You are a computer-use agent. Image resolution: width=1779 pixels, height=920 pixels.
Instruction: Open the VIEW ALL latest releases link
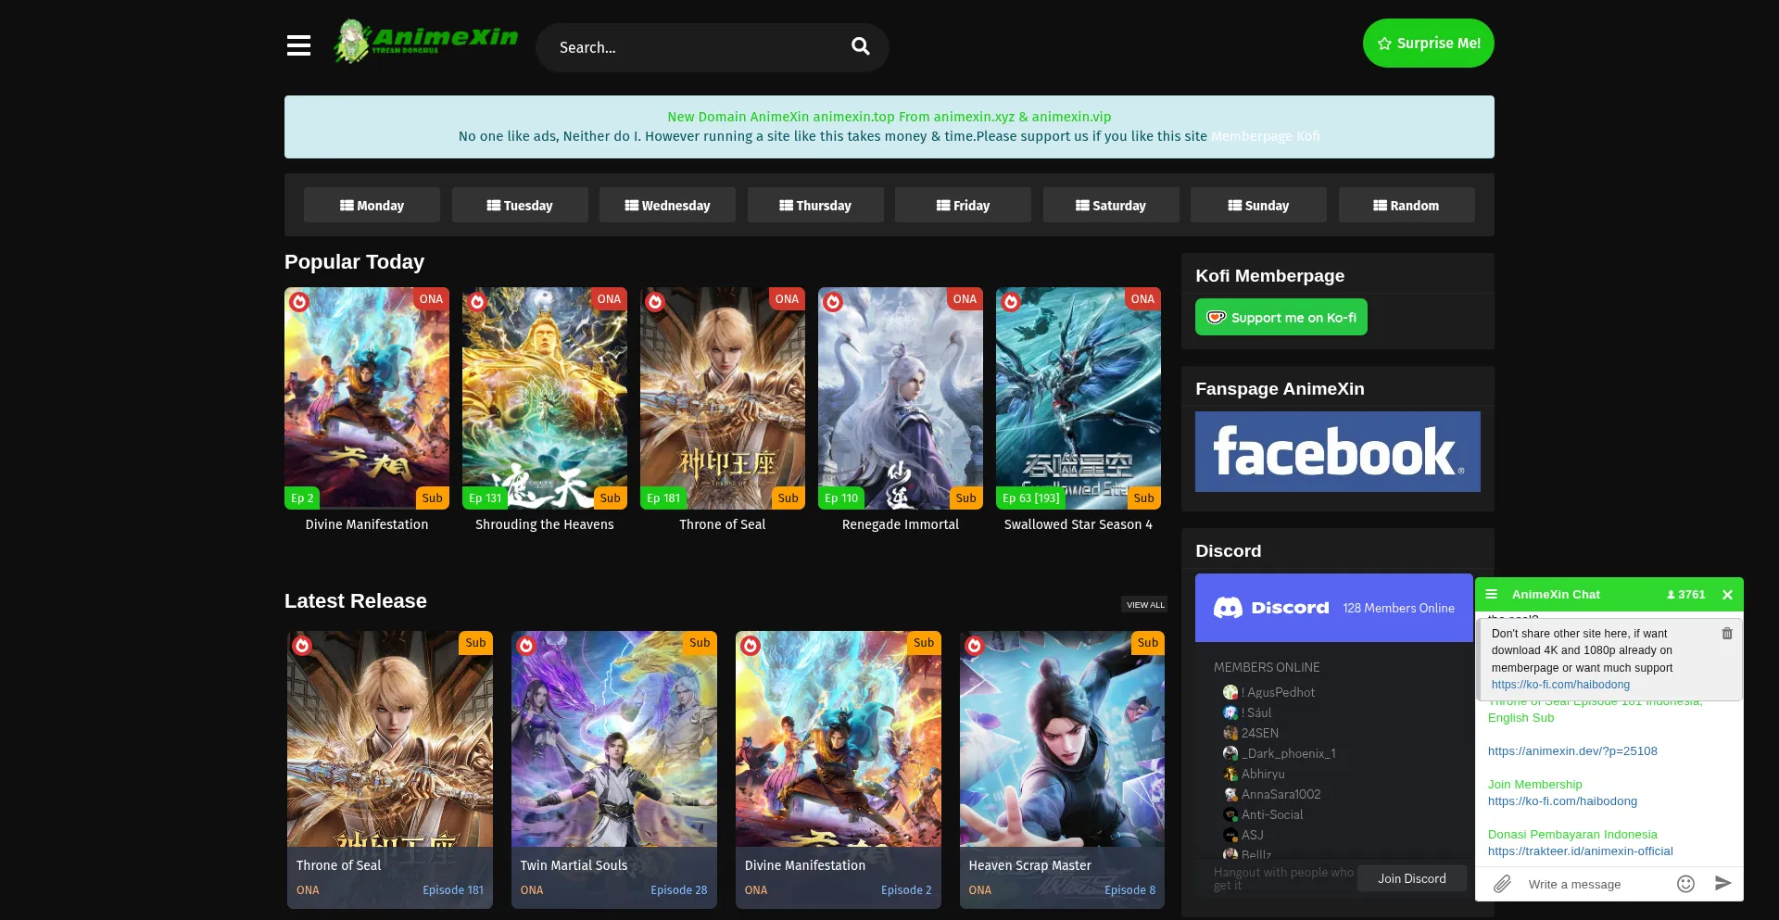[x=1145, y=605]
